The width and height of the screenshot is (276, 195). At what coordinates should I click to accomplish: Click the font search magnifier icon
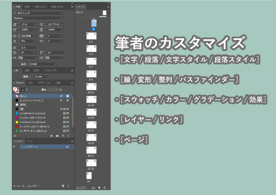[x=15, y=13]
